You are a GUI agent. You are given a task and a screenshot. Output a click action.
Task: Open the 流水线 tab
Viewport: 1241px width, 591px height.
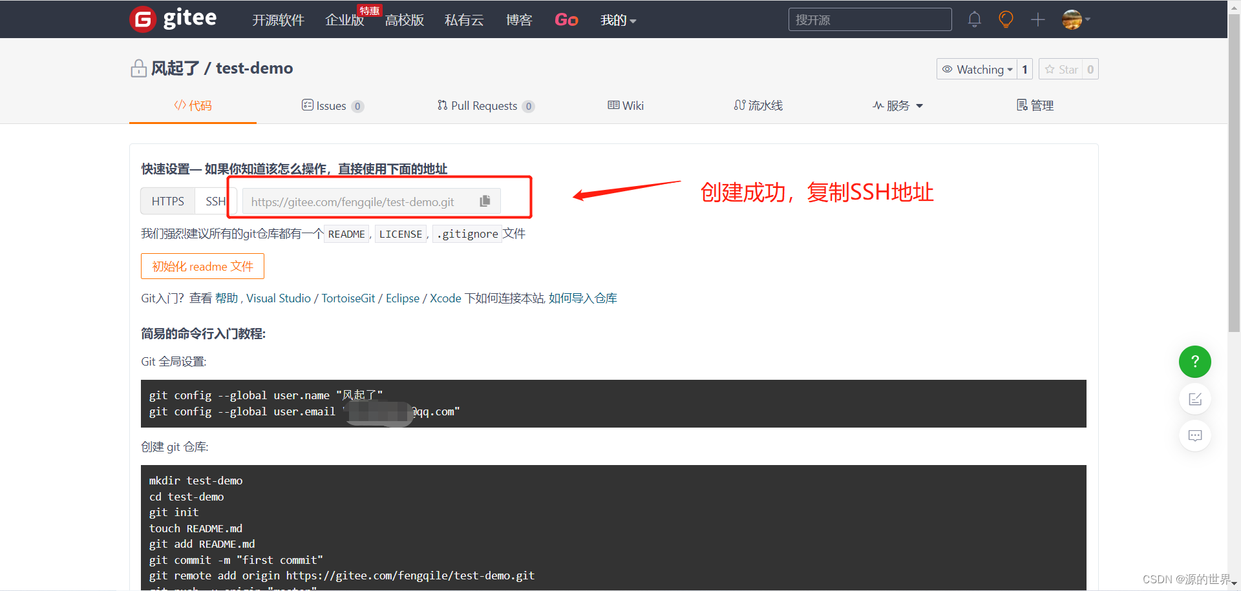click(x=758, y=105)
